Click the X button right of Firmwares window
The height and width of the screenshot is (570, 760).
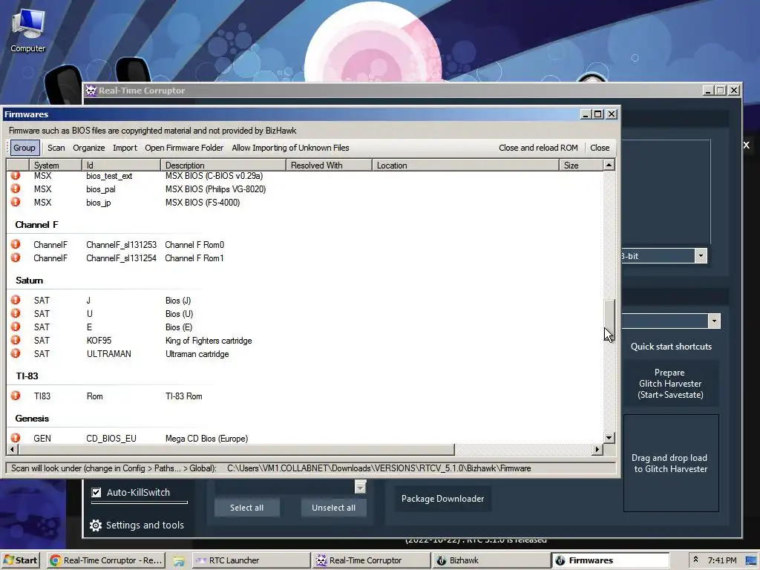(747, 145)
